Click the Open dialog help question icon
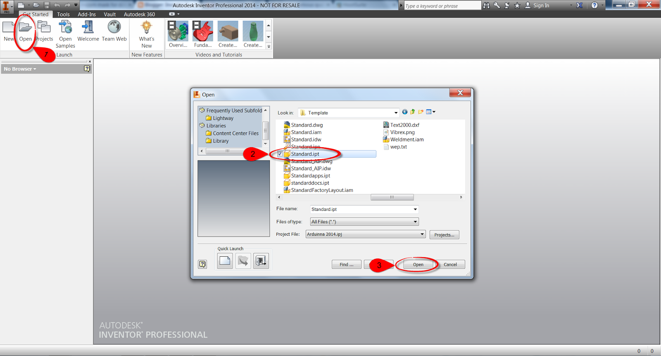661x356 pixels. click(x=202, y=264)
